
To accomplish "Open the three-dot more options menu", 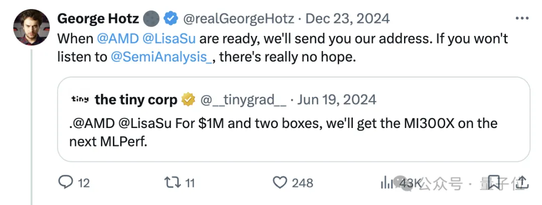I will [x=522, y=19].
